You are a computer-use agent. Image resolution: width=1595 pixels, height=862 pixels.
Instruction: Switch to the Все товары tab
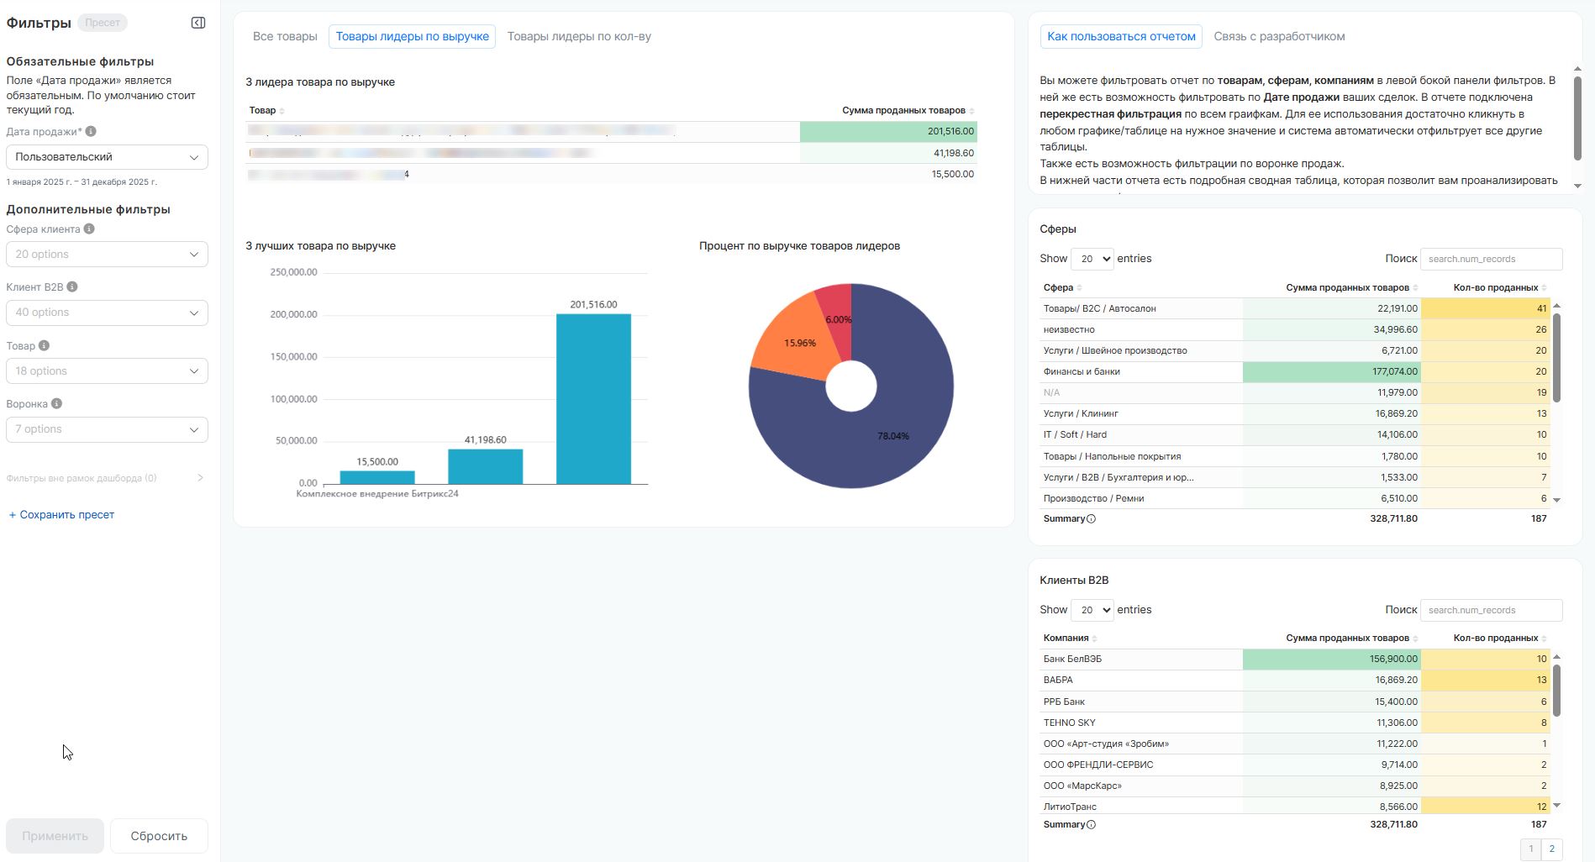285,36
